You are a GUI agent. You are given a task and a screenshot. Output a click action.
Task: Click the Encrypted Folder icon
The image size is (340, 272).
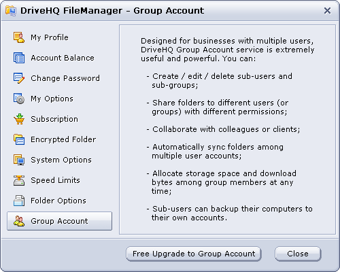point(19,139)
